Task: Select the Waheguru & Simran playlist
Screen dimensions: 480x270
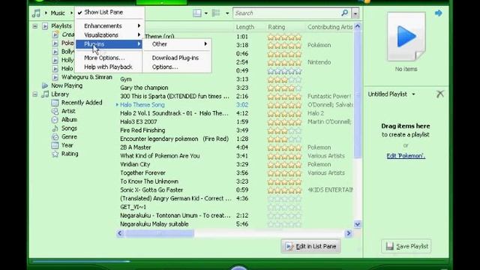Action: click(87, 77)
